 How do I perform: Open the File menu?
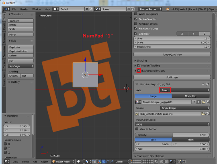(x=14, y=9)
